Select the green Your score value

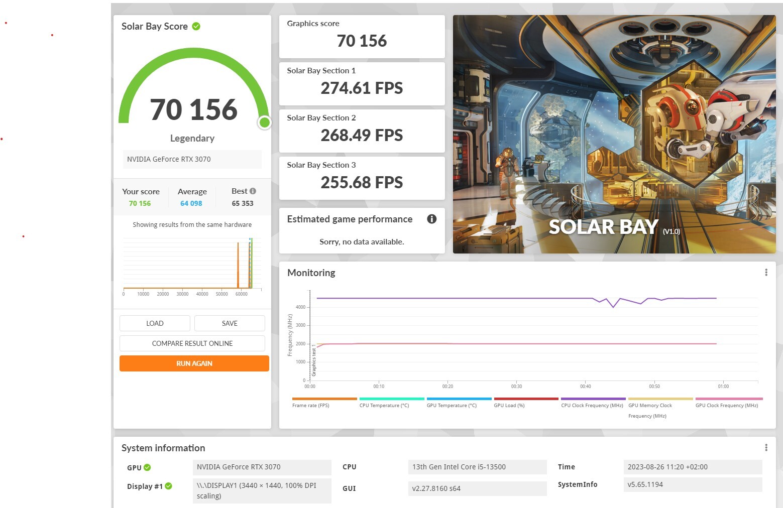coord(140,203)
